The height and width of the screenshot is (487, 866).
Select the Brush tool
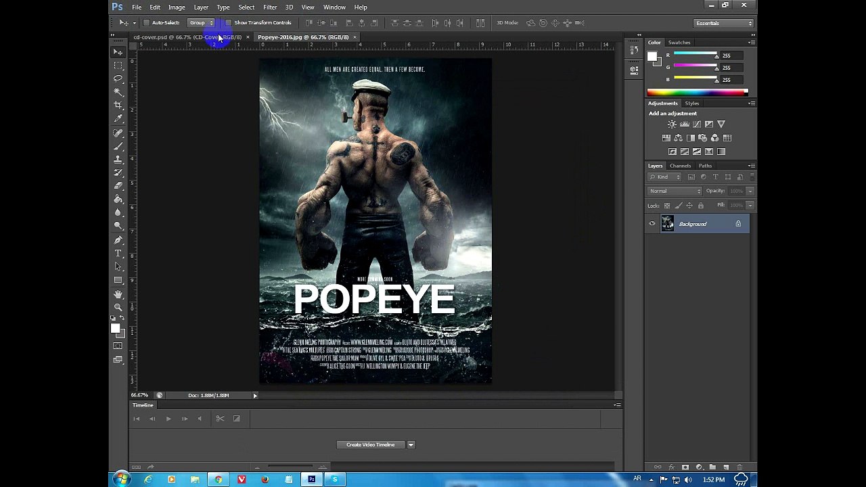point(118,146)
